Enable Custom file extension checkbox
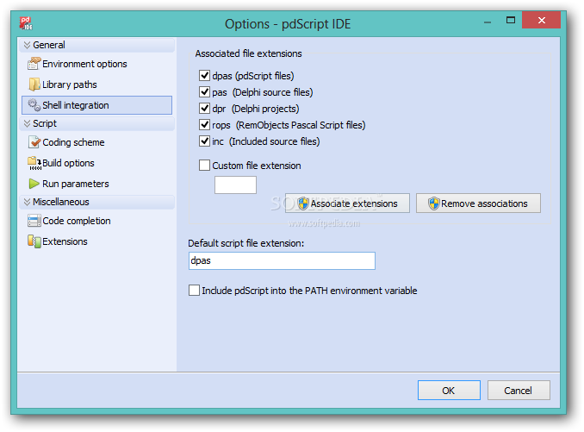The width and height of the screenshot is (584, 432). coord(204,165)
